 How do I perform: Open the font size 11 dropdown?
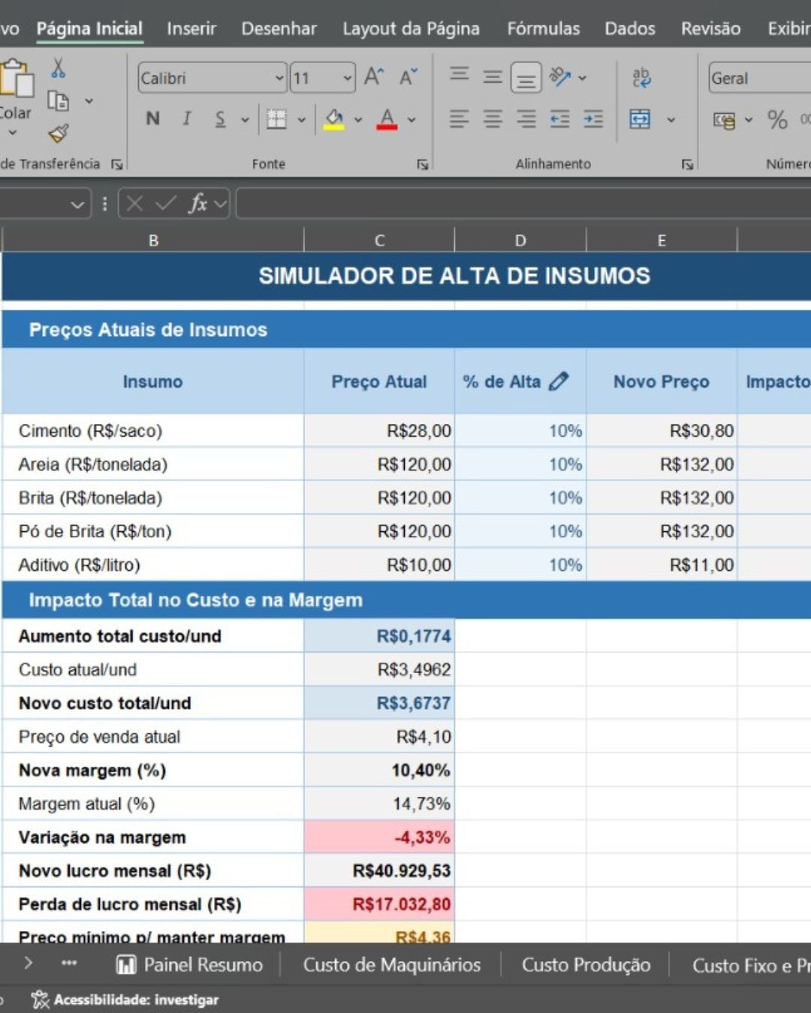tap(347, 78)
